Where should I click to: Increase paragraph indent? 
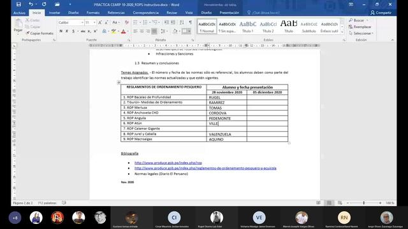pyautogui.click(x=173, y=23)
